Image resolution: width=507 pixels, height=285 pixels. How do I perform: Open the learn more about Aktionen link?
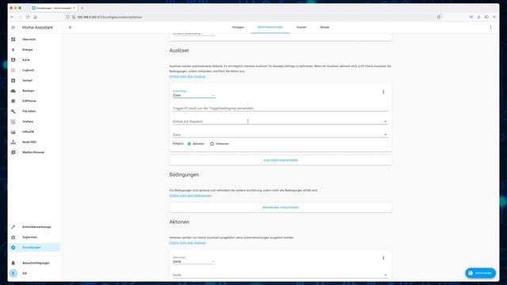click(x=188, y=243)
